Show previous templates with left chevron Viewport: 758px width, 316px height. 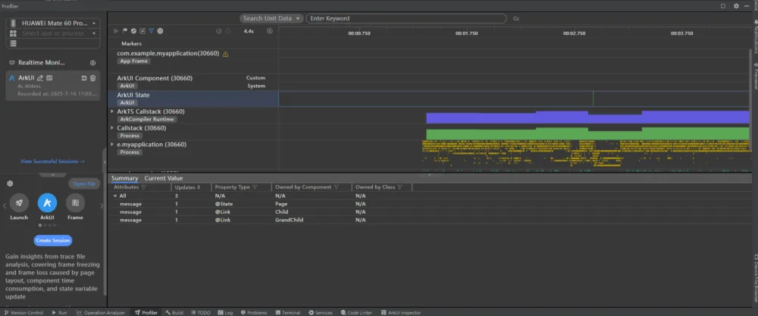(5, 206)
